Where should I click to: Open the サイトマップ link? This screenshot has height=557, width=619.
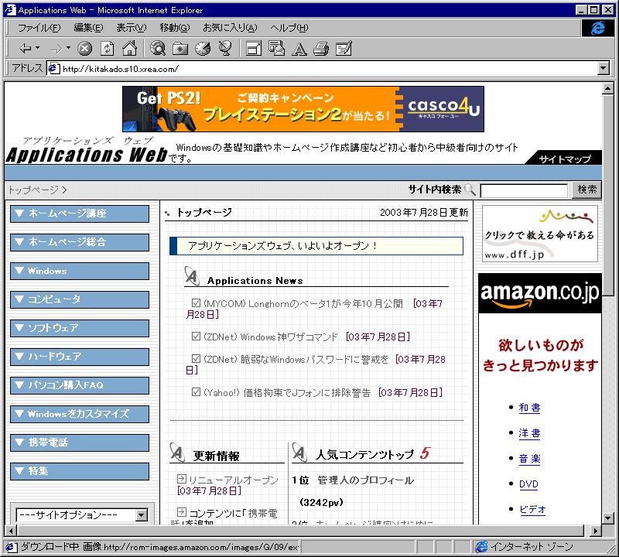[x=565, y=159]
